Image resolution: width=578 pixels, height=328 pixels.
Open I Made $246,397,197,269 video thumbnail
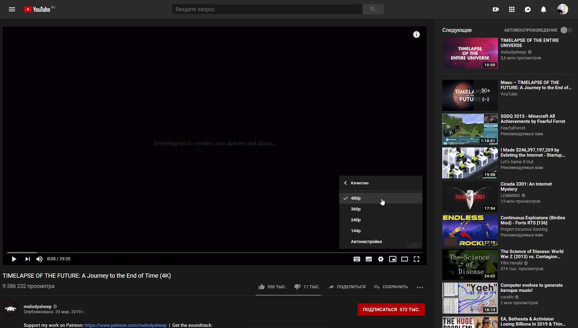[470, 163]
